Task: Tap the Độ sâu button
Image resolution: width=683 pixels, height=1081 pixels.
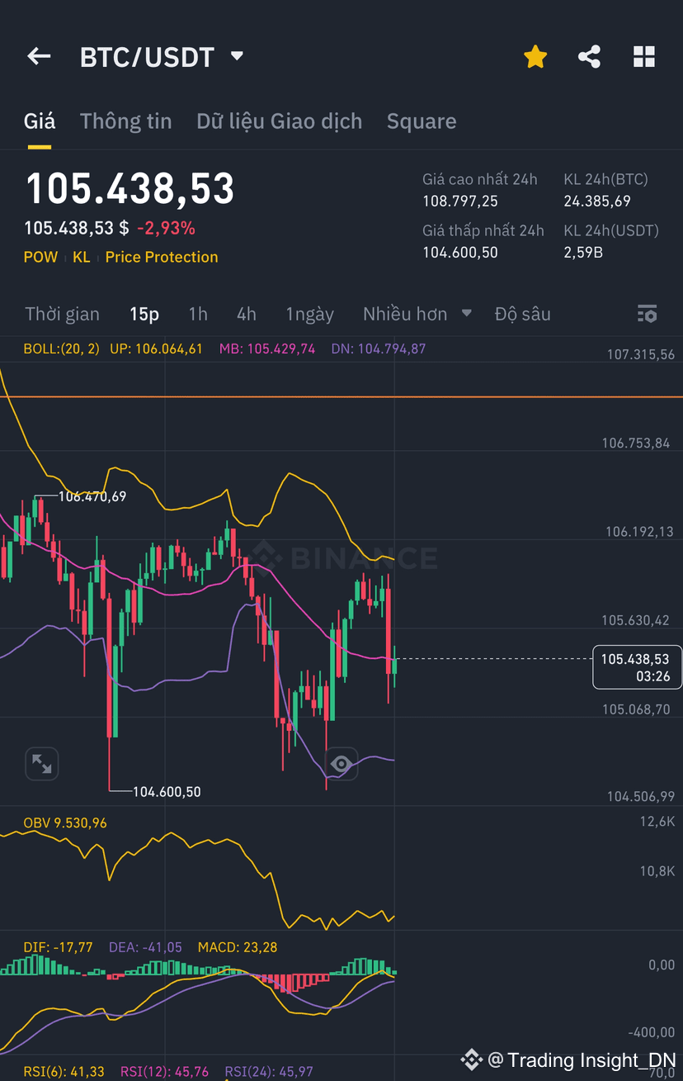Action: [522, 314]
